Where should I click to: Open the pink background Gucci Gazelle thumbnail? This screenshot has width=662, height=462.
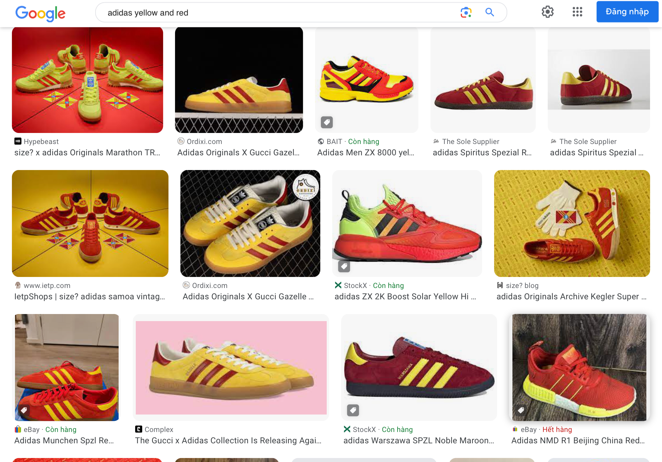(231, 368)
